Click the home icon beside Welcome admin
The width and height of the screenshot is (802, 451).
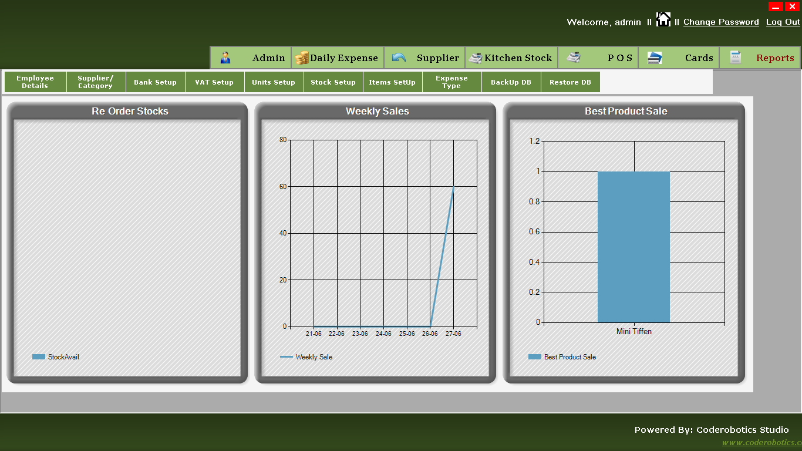663,20
